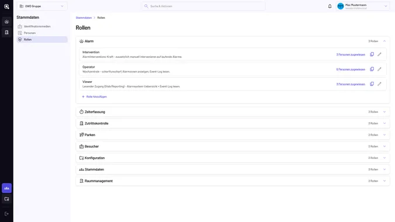Image resolution: width=395 pixels, height=222 pixels.
Task: Click the Rollen breadcrumb text
Action: (101, 18)
